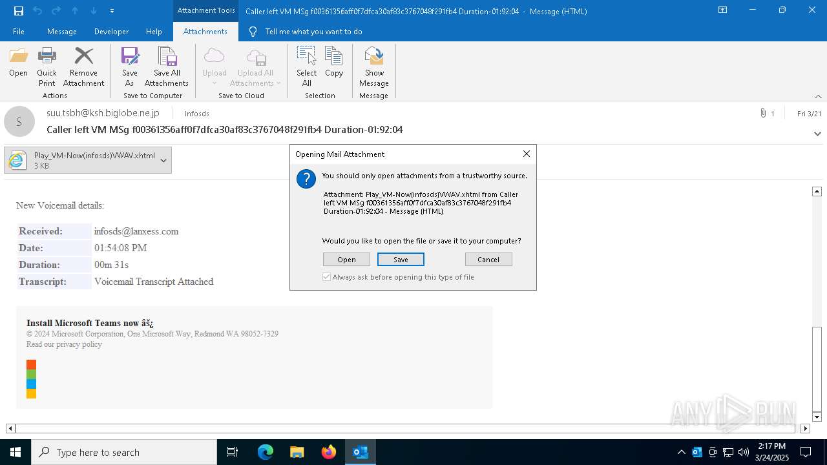
Task: Click Remove Attachment in the ribbon
Action: [83, 68]
